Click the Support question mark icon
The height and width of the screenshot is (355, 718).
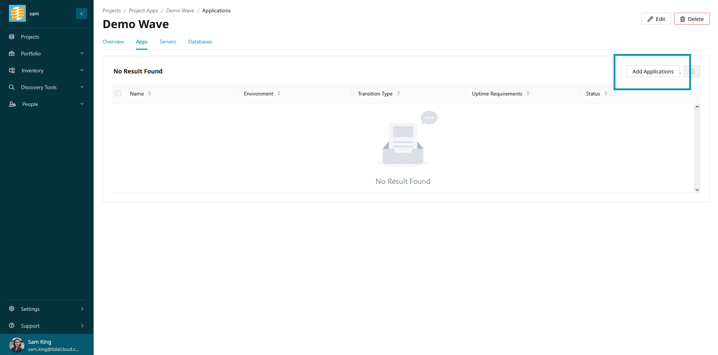click(12, 326)
